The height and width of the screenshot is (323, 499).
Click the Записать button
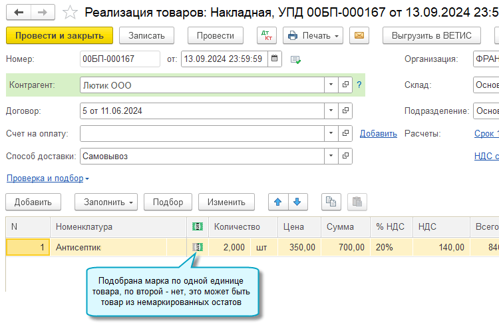point(147,35)
